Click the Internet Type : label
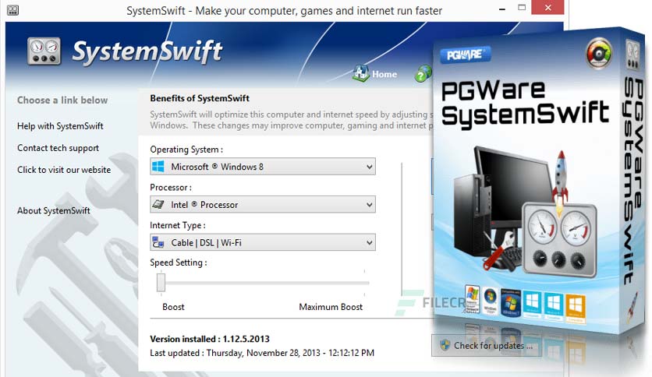 [x=178, y=225]
